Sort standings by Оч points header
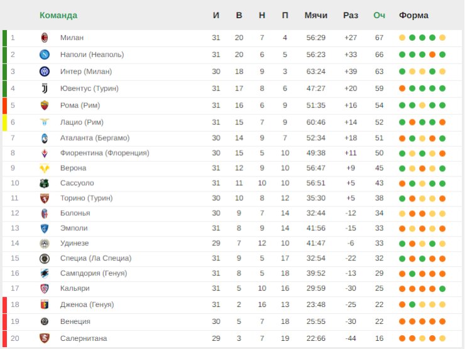Screen dimensions: 465x349 pyautogui.click(x=379, y=15)
